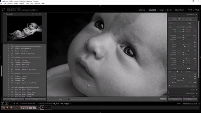201x113 pixels.
Task: Open the Edit menu
Action: 5,3
